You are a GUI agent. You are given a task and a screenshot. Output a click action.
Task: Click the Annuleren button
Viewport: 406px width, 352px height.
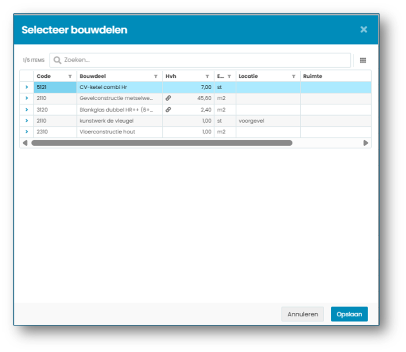click(x=302, y=314)
